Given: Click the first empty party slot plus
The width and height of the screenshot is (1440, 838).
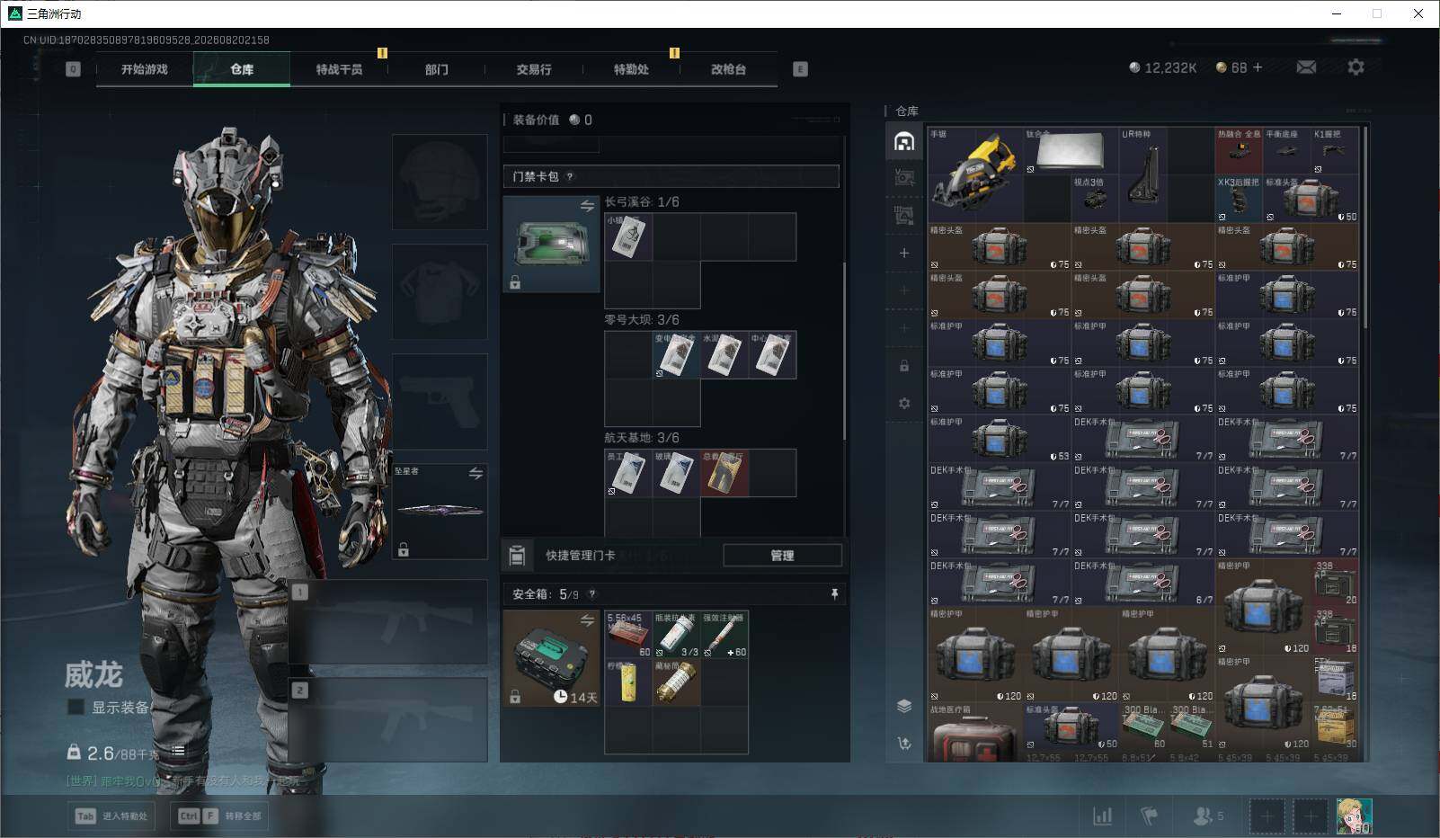Looking at the screenshot, I should coord(1267,816).
